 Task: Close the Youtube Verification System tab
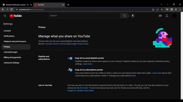pyautogui.click(x=31, y=5)
